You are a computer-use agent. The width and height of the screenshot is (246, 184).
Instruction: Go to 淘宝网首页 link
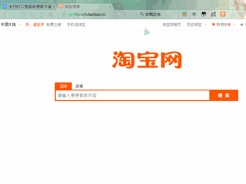(x=172, y=24)
